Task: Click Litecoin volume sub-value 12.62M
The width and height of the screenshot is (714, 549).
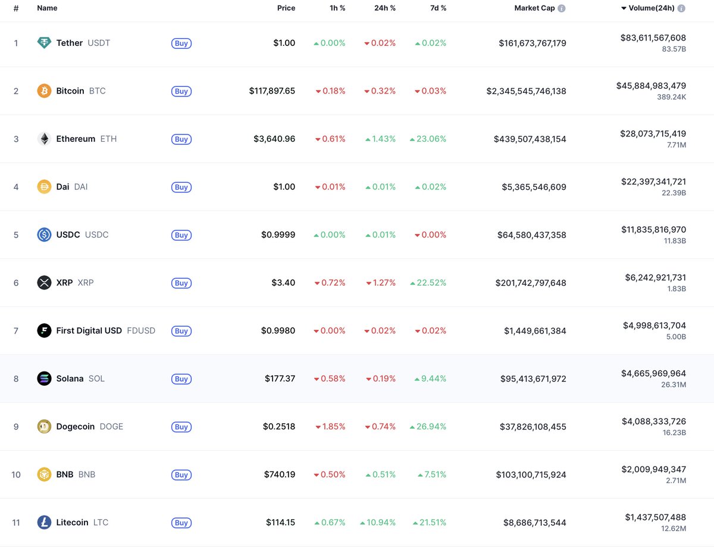Action: [x=672, y=528]
